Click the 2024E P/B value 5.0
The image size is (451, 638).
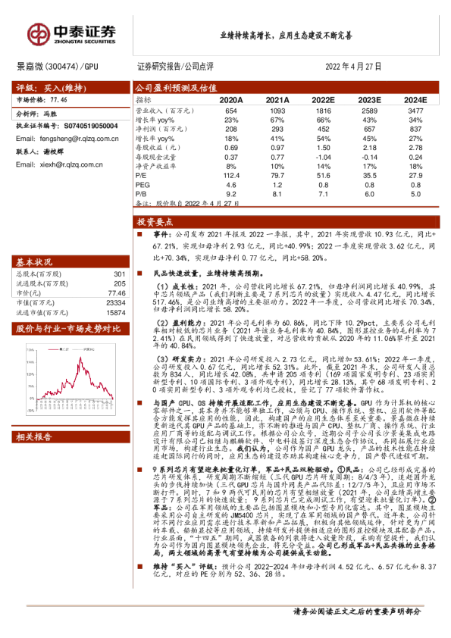(415, 194)
